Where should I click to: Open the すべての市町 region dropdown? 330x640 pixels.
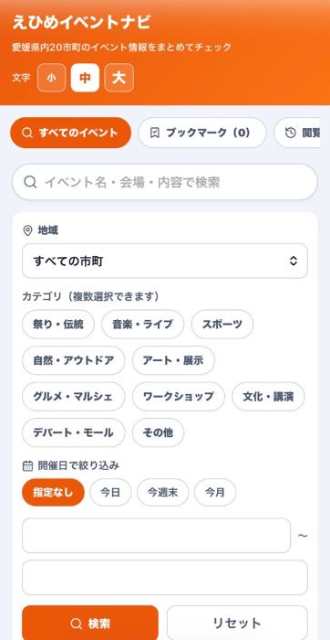[165, 261]
